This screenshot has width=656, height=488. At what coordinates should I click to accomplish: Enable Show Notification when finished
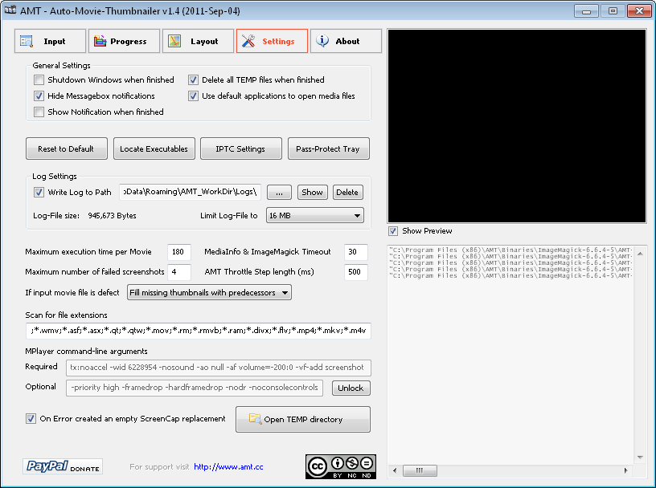pyautogui.click(x=39, y=112)
